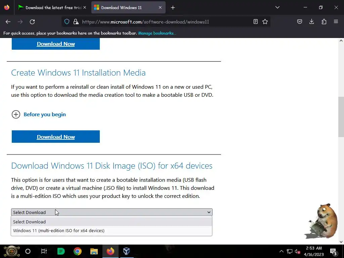List all tabs with chevron
The height and width of the screenshot is (258, 344).
tap(277, 7)
